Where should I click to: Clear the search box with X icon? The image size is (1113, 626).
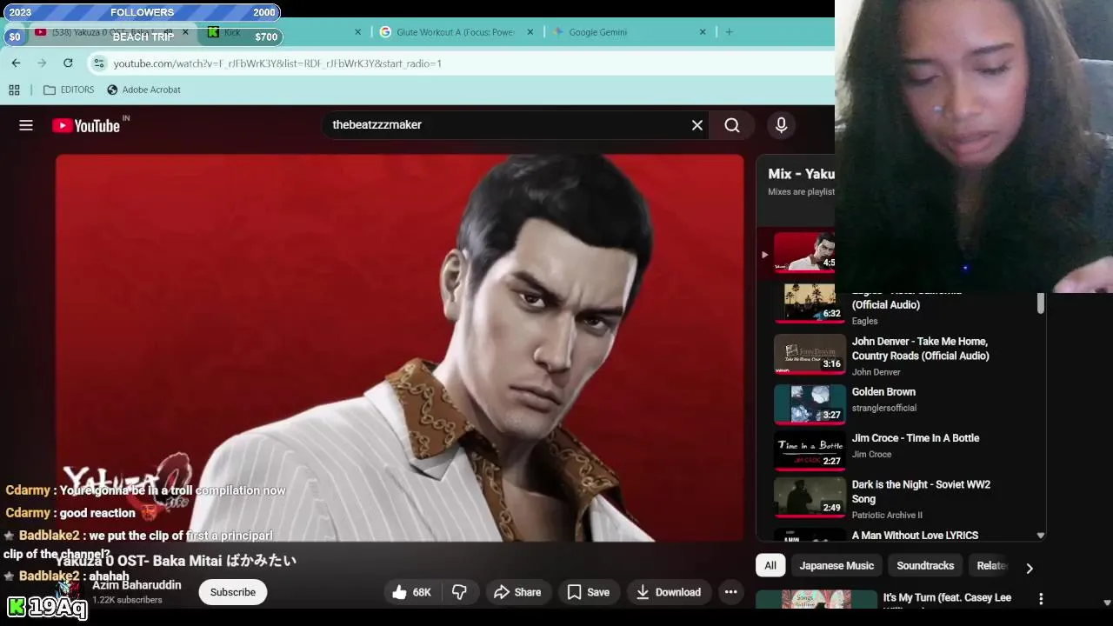697,125
